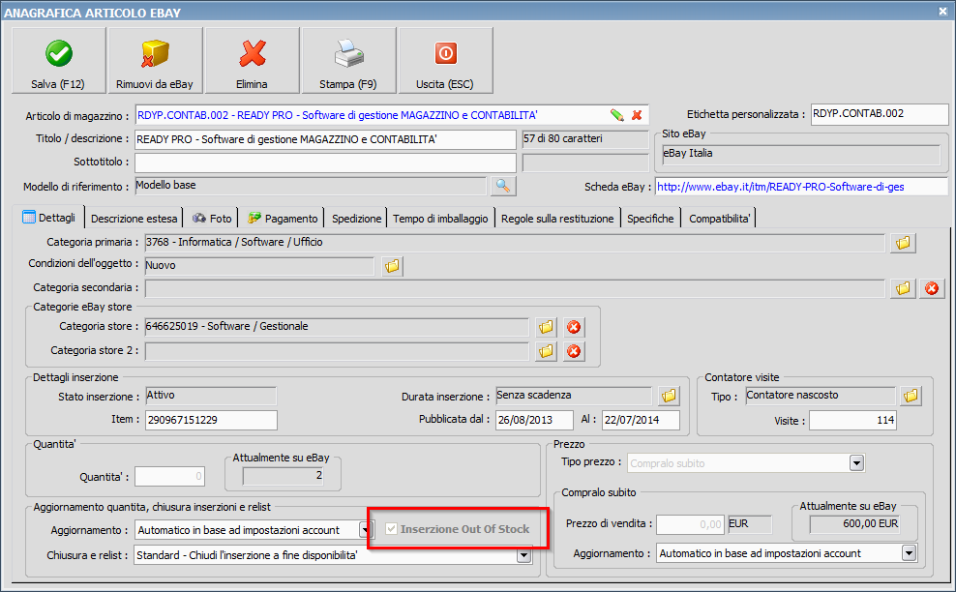This screenshot has width=956, height=592.
Task: Click the Attualmente su eBay quantity '2'
Action: click(x=283, y=476)
